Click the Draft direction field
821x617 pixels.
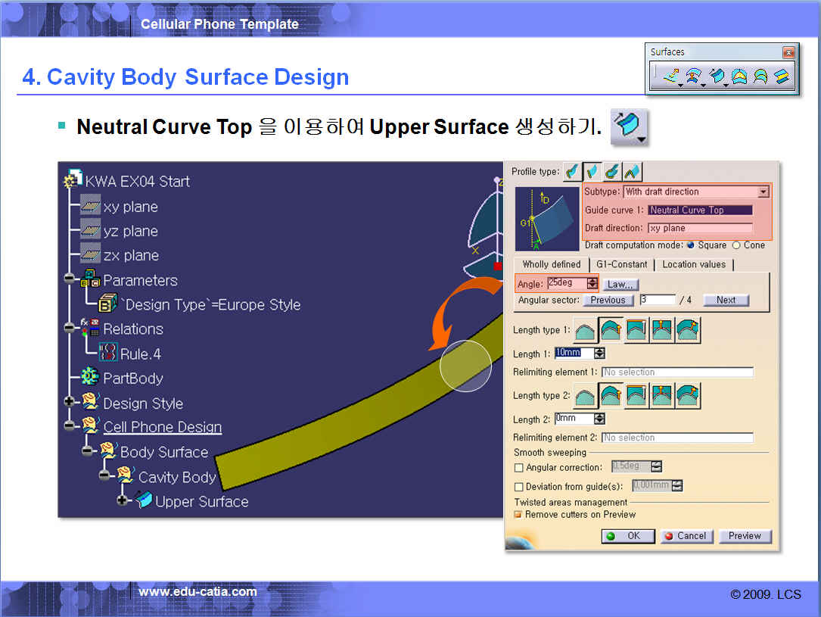(700, 229)
